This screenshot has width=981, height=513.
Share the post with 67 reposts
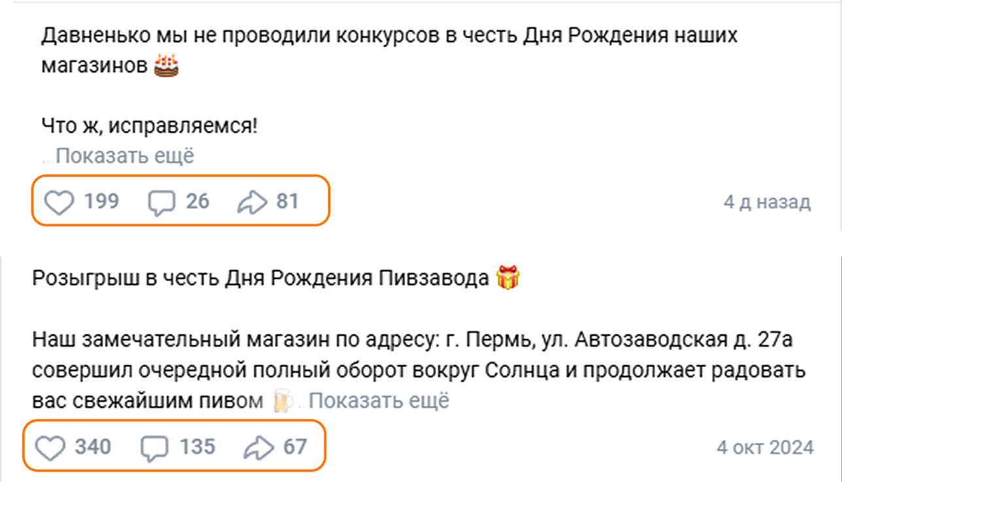tap(258, 448)
